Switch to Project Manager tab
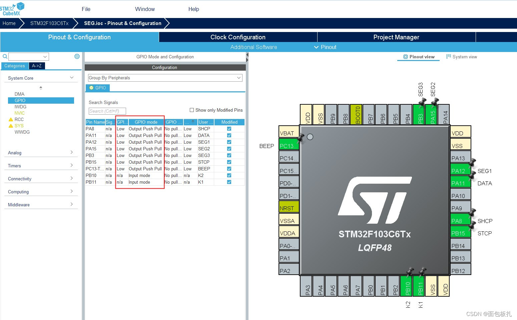517x320 pixels. point(396,37)
